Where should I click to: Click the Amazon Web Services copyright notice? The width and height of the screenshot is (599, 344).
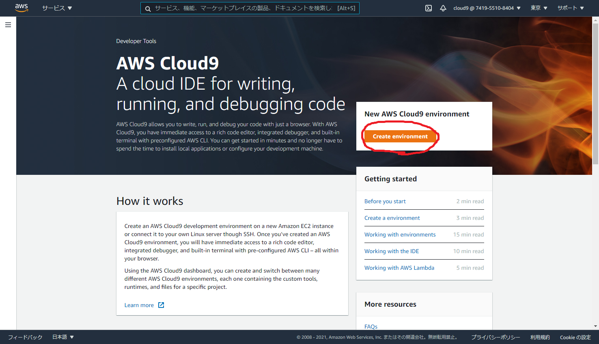tap(378, 337)
